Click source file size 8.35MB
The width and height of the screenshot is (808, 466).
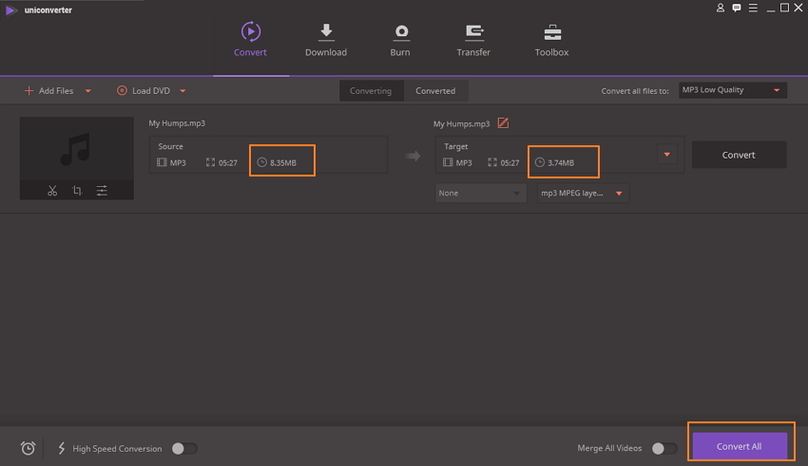coord(283,162)
